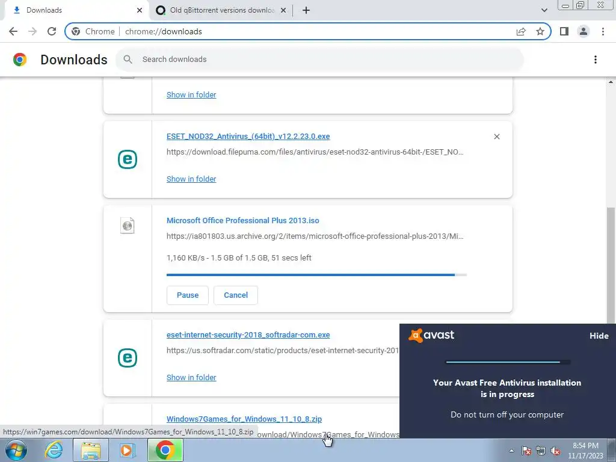Click the eset-internet-security file icon
Screen dimensions: 616x462
coord(128,358)
